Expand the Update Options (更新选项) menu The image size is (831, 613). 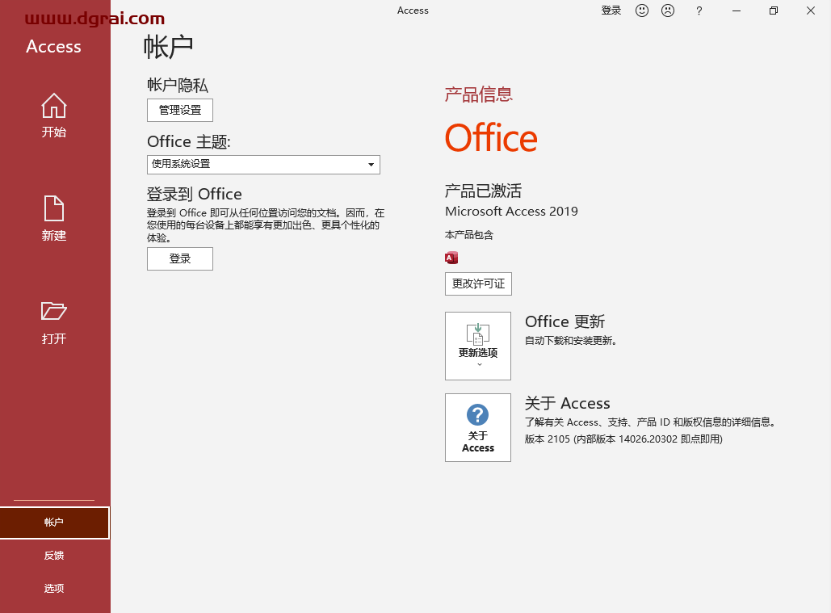478,346
